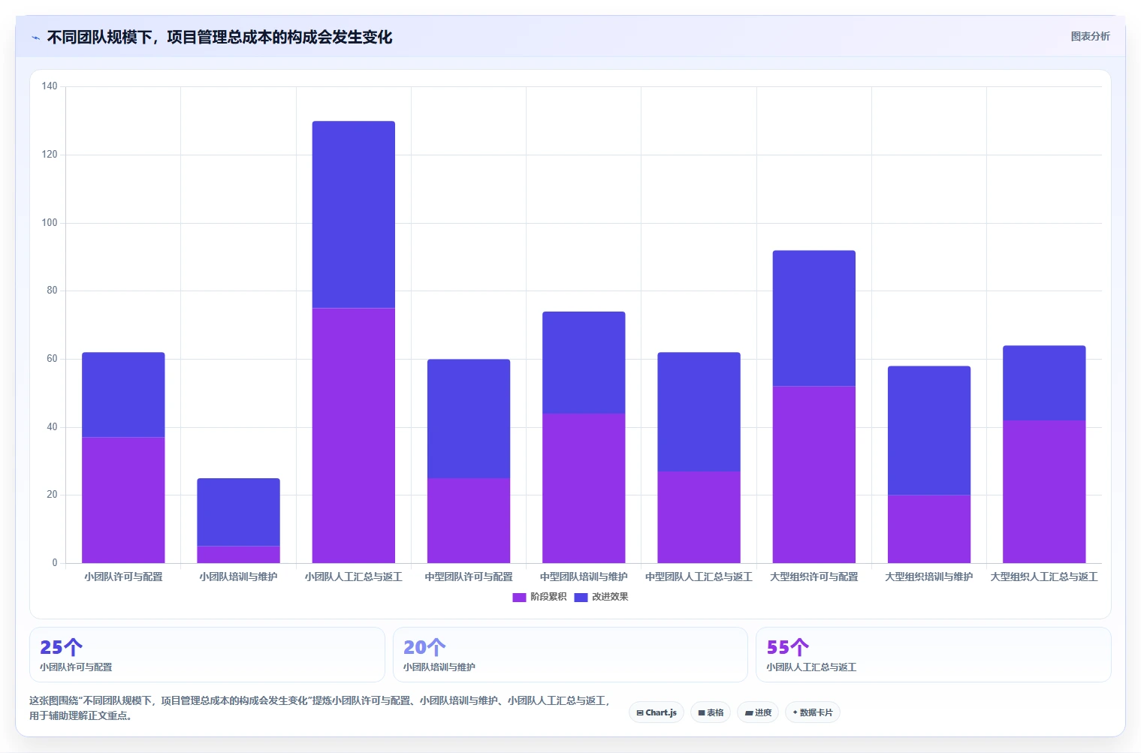Click purple segment of 小团队人工汇总与返工 bar
The width and height of the screenshot is (1141, 753).
[x=354, y=435]
